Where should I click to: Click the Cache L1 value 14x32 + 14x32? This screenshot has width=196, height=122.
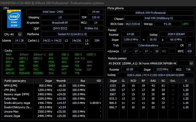(52, 40)
